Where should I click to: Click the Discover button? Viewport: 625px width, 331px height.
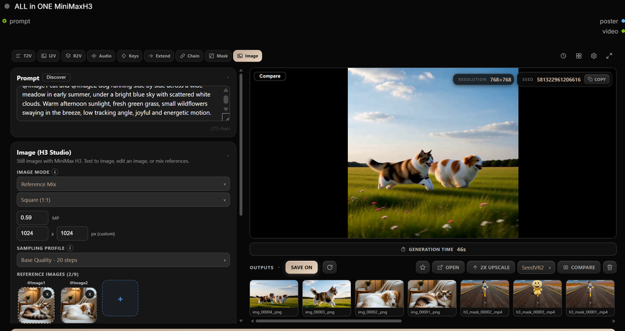56,77
